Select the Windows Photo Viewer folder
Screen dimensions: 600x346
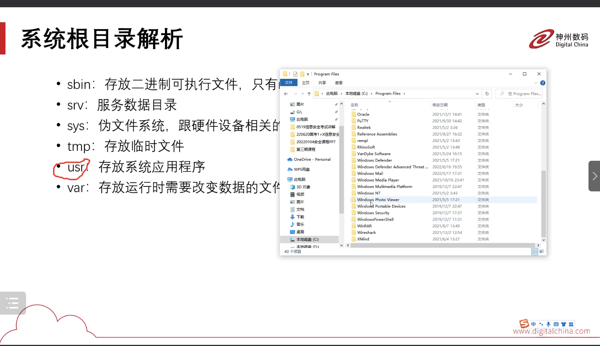pos(378,200)
